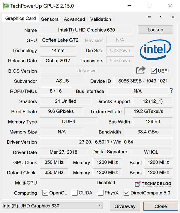Open the Advanced tab
The height and width of the screenshot is (213, 180).
[74, 19]
